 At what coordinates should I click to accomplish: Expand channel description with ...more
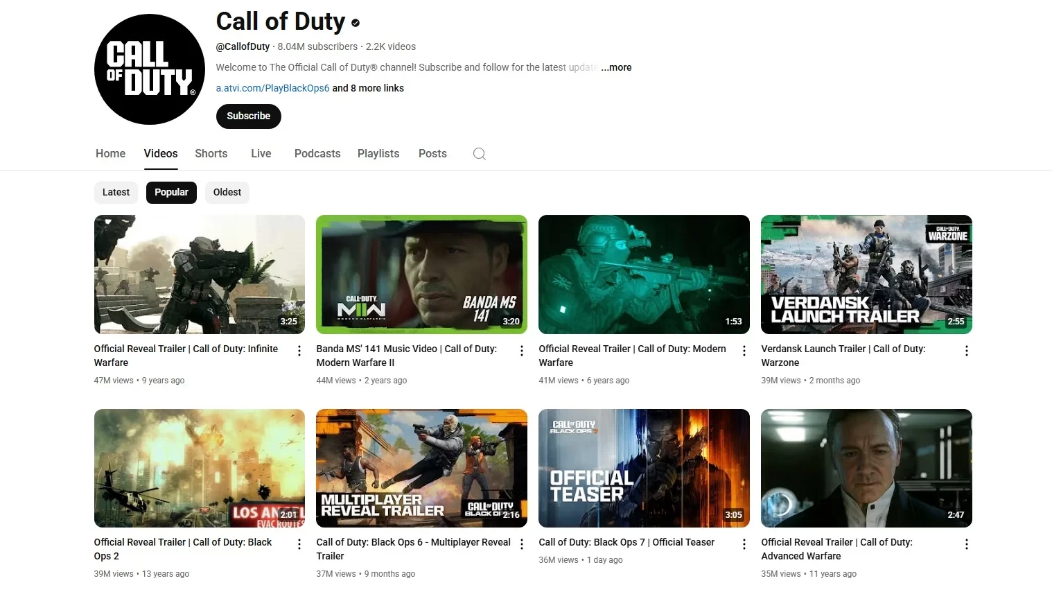616,67
